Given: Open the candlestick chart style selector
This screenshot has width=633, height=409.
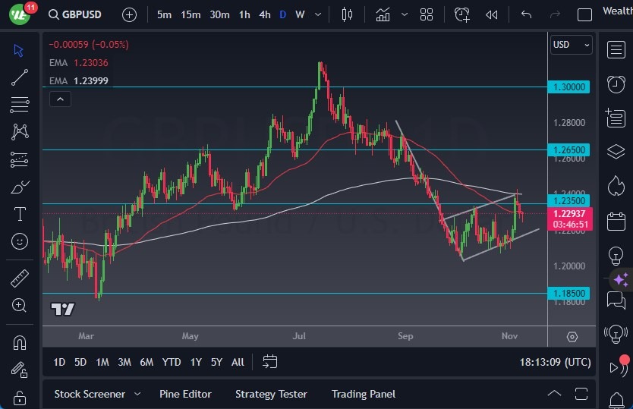Looking at the screenshot, I should tap(348, 14).
